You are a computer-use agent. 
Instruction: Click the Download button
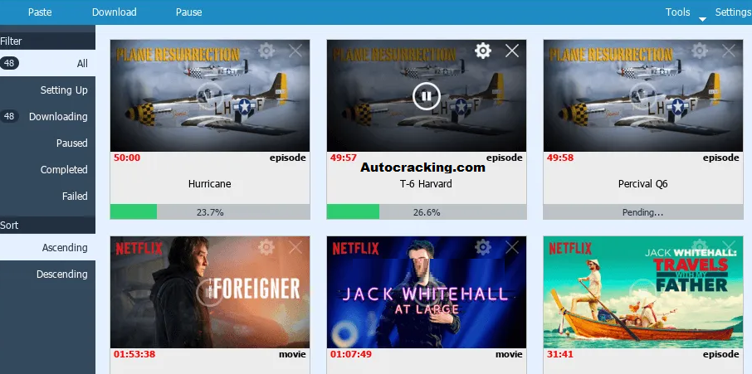coord(115,12)
